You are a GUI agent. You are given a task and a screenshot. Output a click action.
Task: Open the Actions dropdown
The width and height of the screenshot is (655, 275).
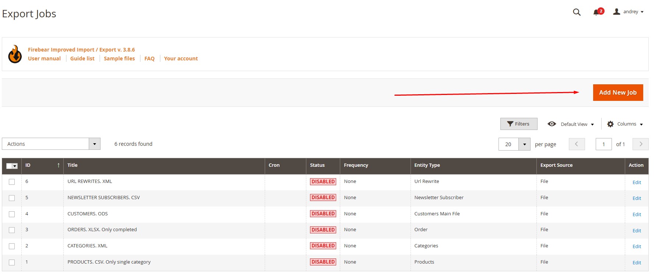click(x=51, y=144)
